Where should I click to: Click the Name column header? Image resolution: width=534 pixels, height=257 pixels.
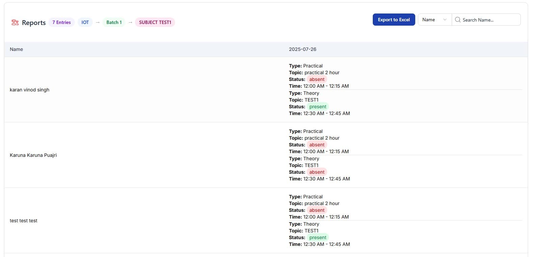coord(16,49)
